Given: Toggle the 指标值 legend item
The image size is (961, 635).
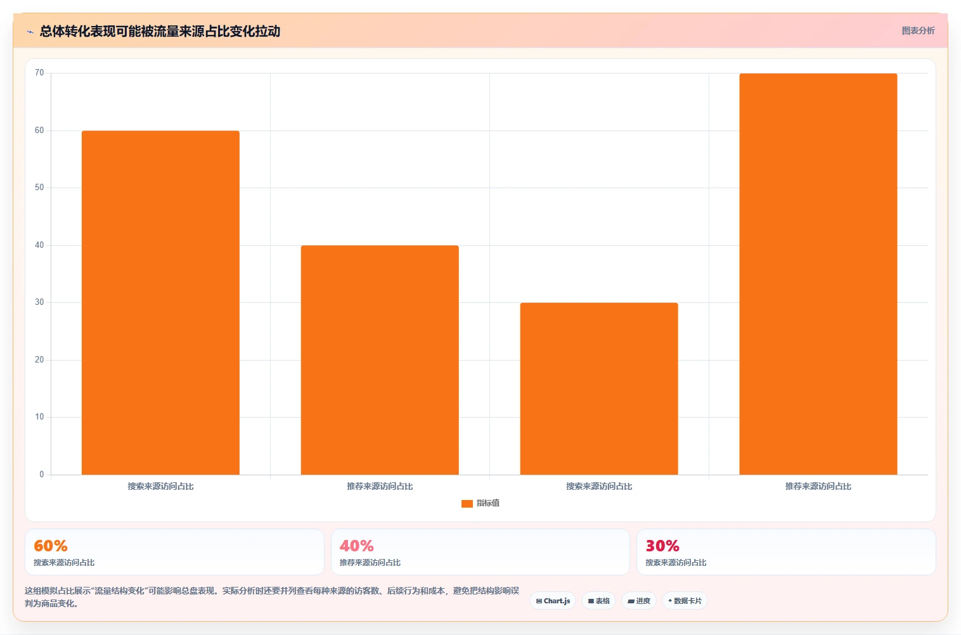Looking at the screenshot, I should click(x=480, y=503).
